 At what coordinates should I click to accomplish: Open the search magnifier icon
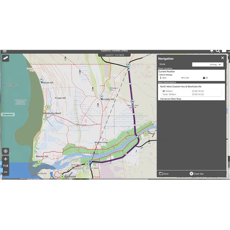(218, 51)
